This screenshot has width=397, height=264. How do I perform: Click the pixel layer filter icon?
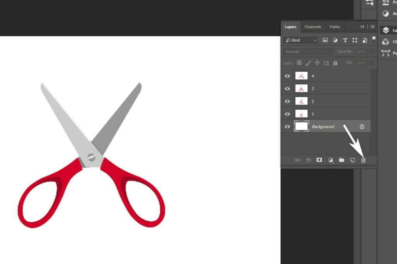click(x=325, y=40)
